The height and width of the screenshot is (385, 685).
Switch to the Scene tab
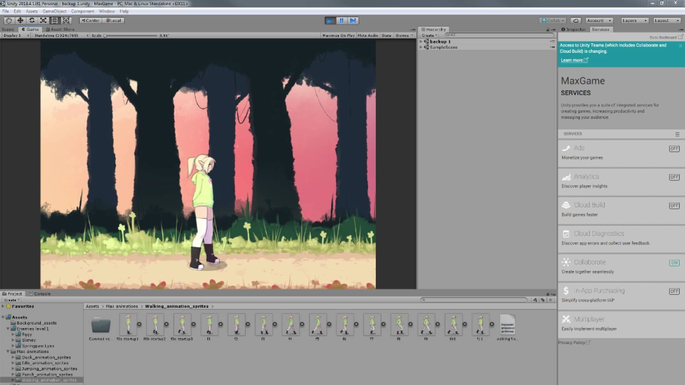pyautogui.click(x=7, y=29)
